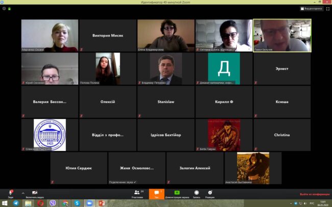Open the Chat panel
This screenshot has height=207, width=332.
tap(157, 193)
